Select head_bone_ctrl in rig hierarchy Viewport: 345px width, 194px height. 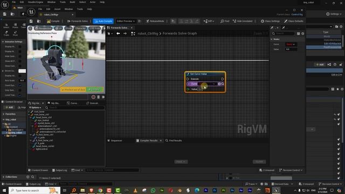pos(44,117)
